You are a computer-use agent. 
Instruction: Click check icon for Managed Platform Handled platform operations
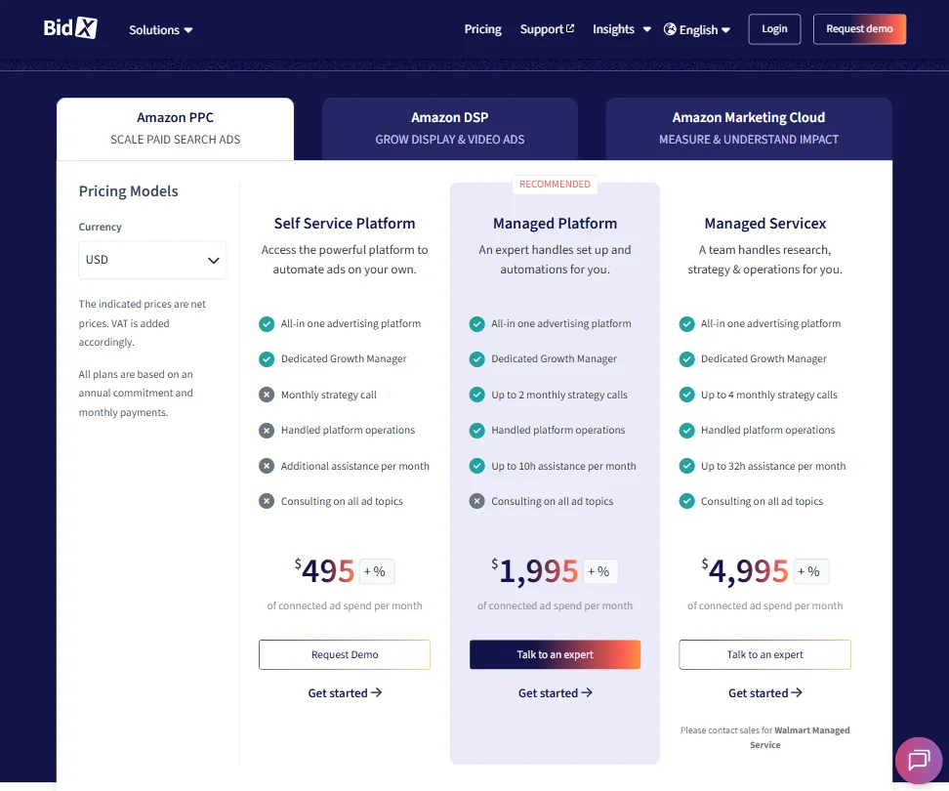pyautogui.click(x=476, y=431)
